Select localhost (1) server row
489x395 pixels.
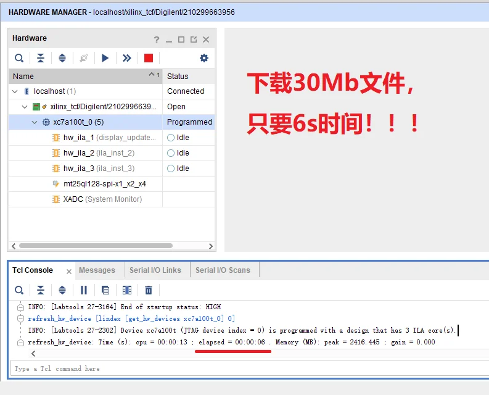tap(112, 91)
